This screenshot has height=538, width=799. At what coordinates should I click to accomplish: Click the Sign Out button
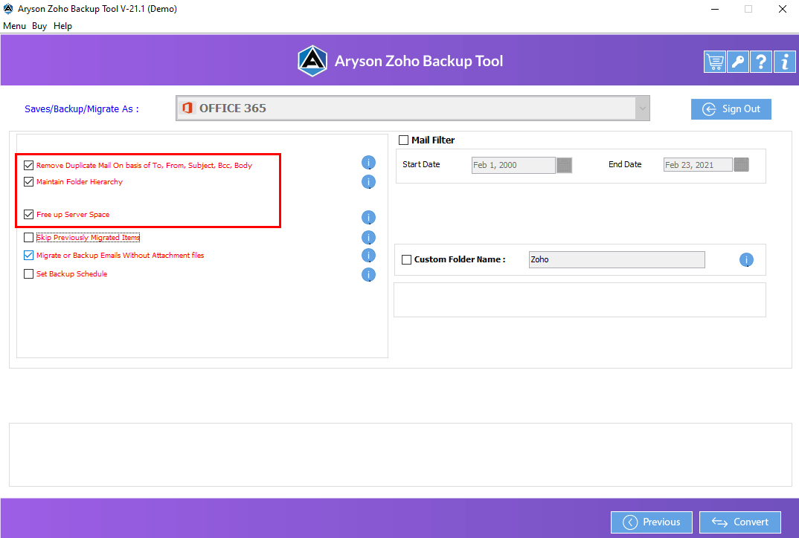pyautogui.click(x=731, y=109)
